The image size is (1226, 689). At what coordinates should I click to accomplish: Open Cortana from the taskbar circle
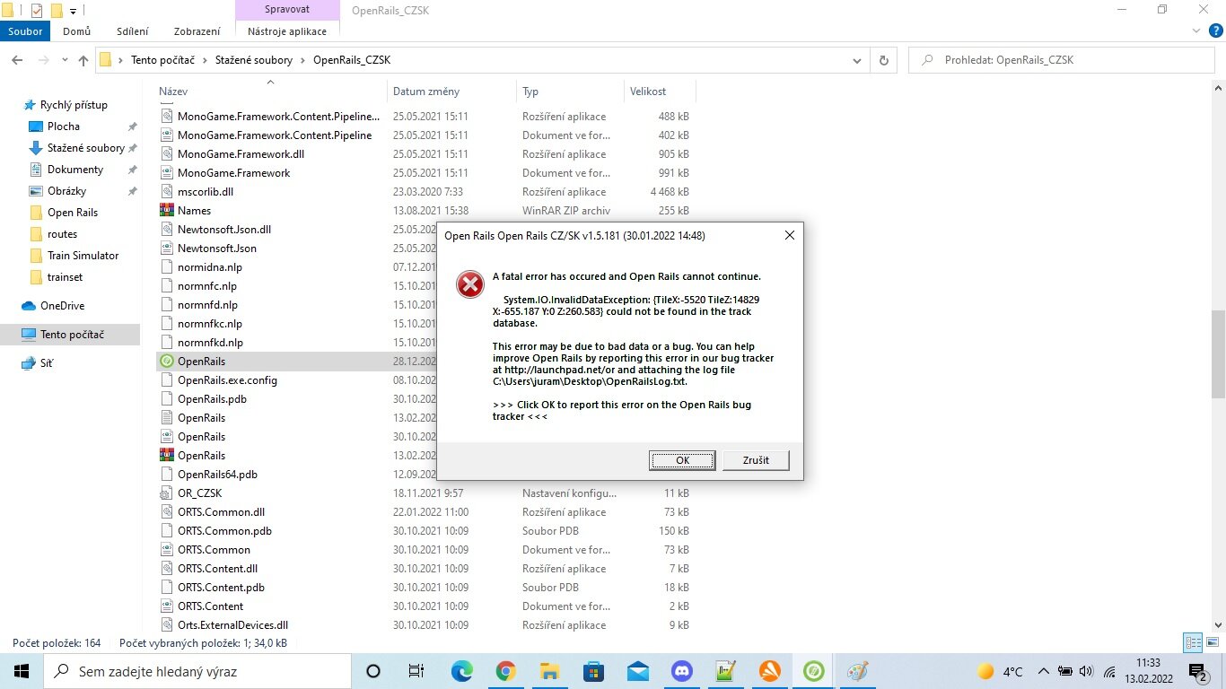click(373, 671)
